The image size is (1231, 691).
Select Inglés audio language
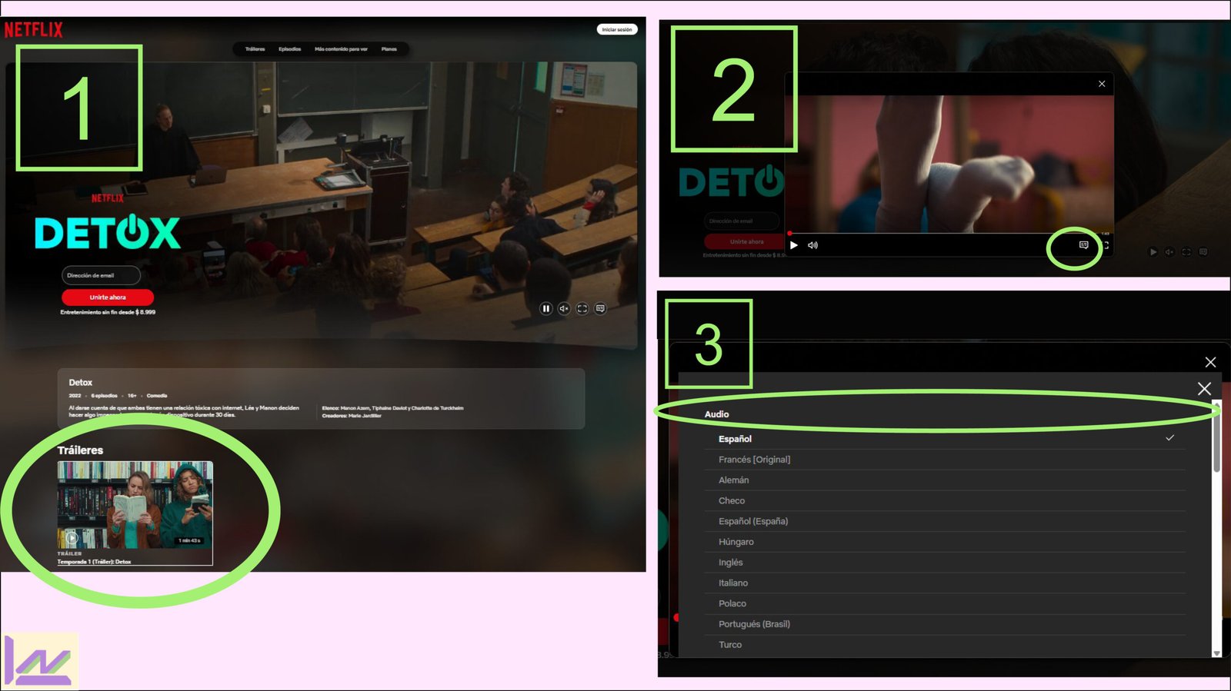(x=946, y=563)
